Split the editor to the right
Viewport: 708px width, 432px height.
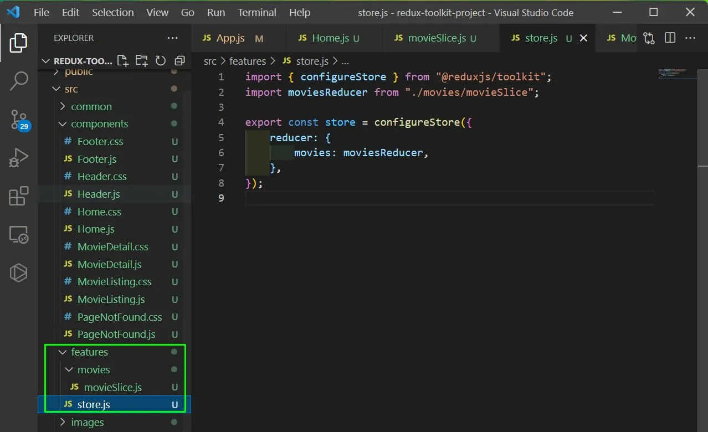(670, 38)
